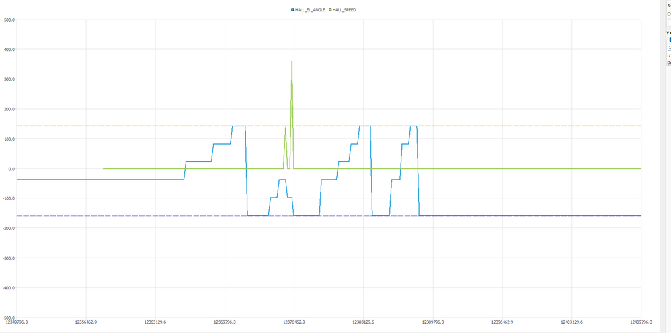Click the -300.0 y-axis label
This screenshot has width=671, height=333.
tap(8, 258)
